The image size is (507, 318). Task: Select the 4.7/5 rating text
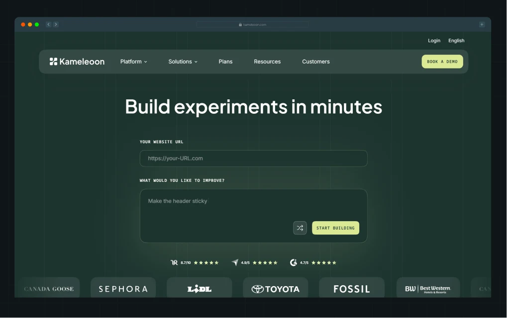point(304,263)
